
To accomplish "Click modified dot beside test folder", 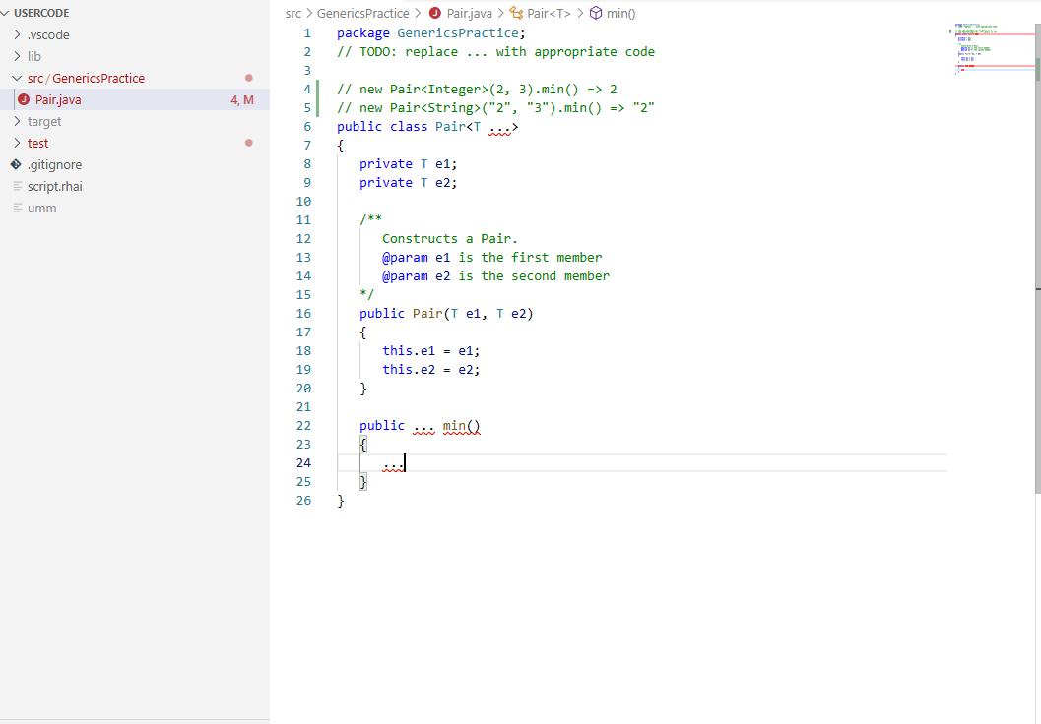I will (x=248, y=143).
